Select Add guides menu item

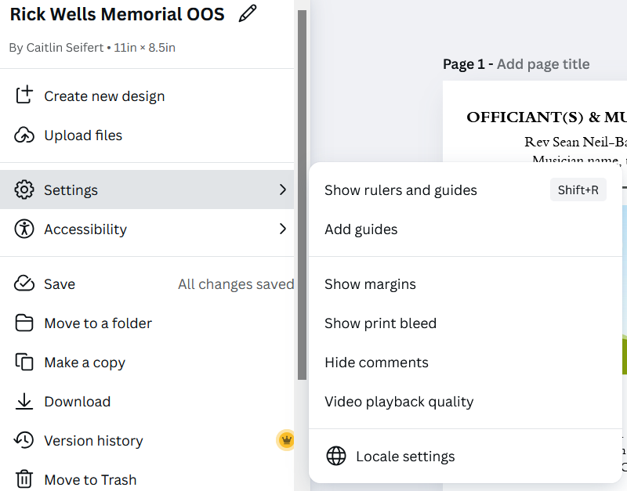point(361,229)
